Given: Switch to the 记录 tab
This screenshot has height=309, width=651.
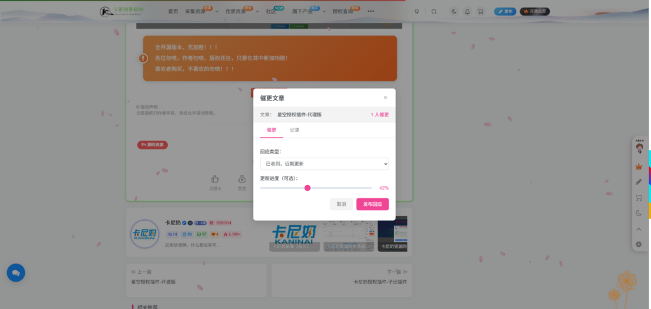Looking at the screenshot, I should (x=294, y=130).
